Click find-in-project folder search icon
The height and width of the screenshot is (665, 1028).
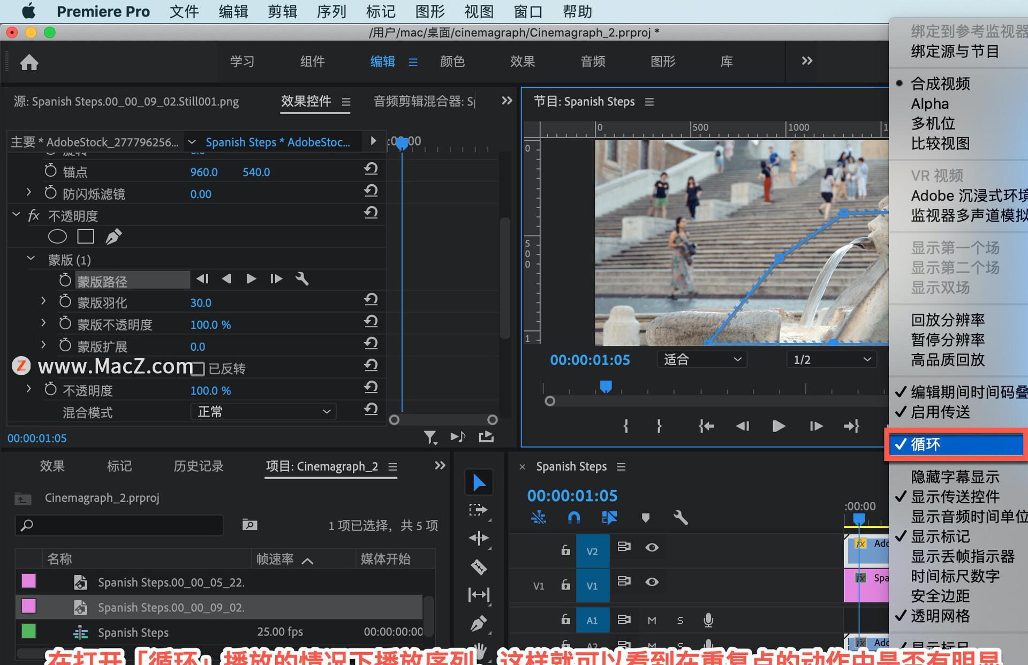coord(250,525)
